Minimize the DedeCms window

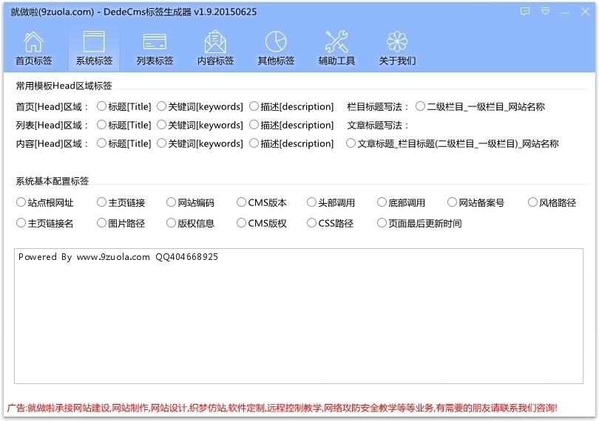565,13
